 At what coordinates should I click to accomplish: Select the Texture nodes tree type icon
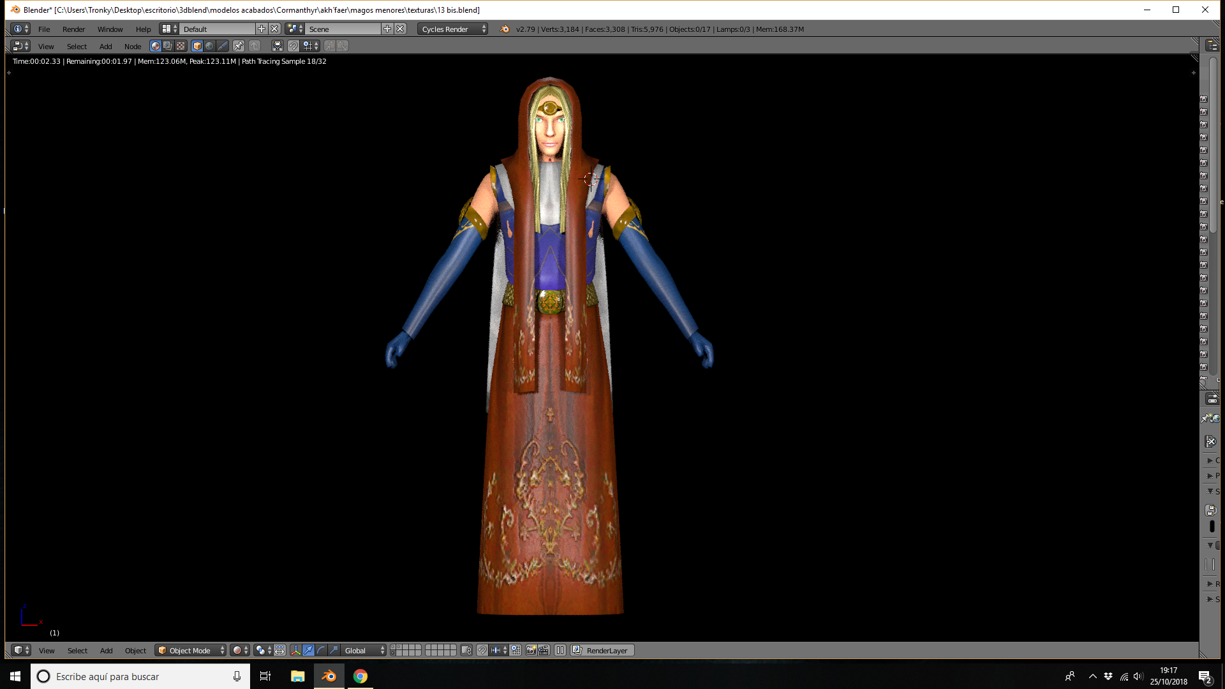click(181, 46)
